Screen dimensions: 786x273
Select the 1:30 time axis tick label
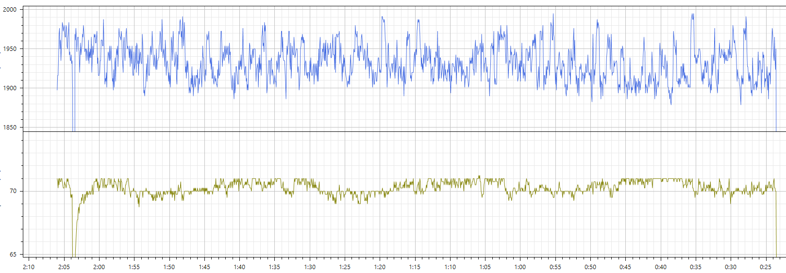point(310,267)
